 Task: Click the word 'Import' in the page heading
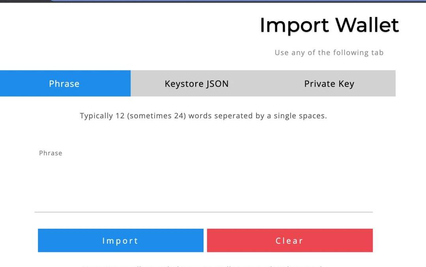coord(294,26)
